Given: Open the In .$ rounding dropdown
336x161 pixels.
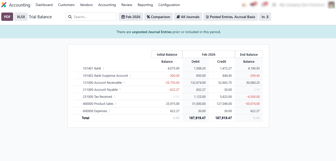Looking at the screenshot, I should click(265, 17).
